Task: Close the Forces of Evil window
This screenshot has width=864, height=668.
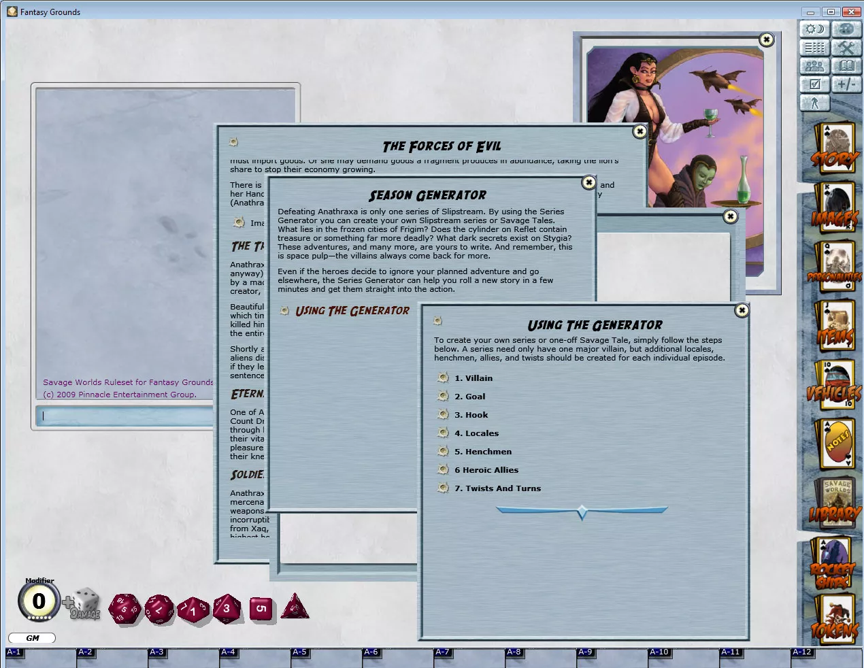Action: pos(639,131)
